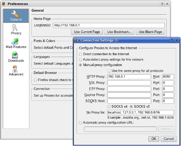Click Configure Proxies to Access the Internet heading
The height and width of the screenshot is (146, 181).
click(x=108, y=48)
